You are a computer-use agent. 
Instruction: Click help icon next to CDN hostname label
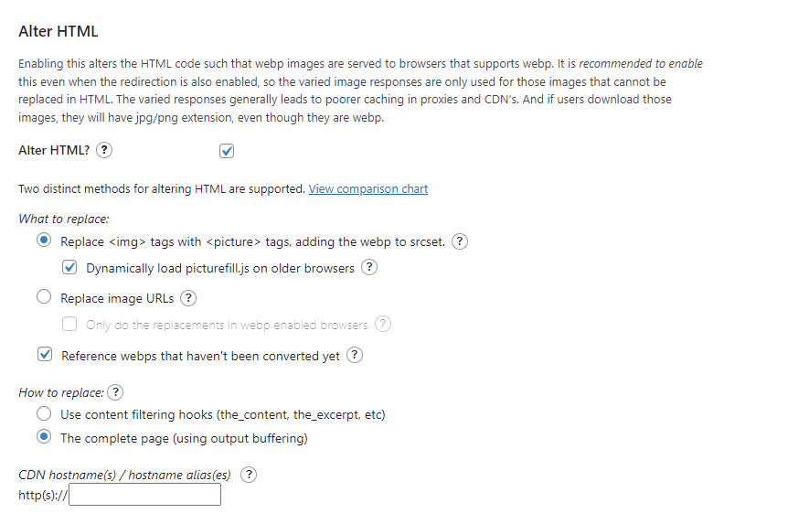(x=249, y=475)
